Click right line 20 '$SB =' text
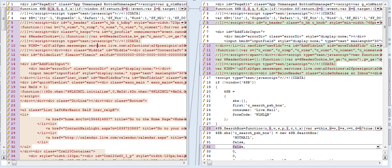Image resolution: width=392 pixels, height=168 pixels. click(230, 91)
